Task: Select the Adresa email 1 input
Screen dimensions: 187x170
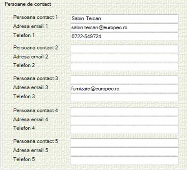Action: point(124,27)
